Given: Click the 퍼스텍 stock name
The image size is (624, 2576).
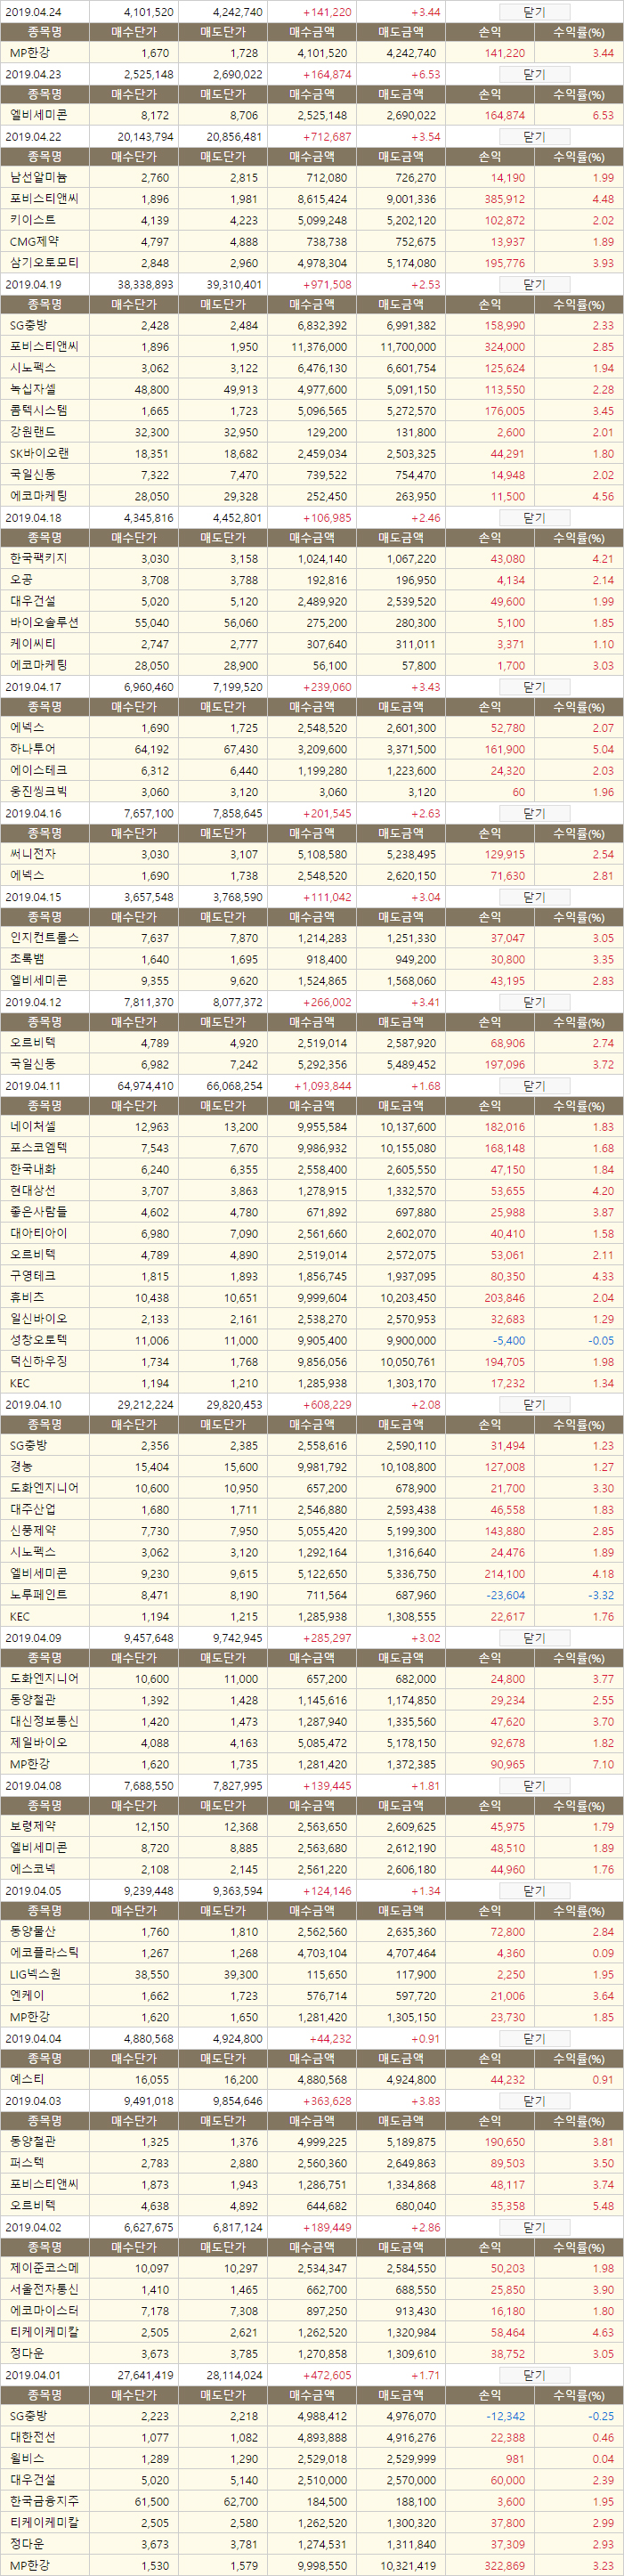Looking at the screenshot, I should pos(27,2164).
